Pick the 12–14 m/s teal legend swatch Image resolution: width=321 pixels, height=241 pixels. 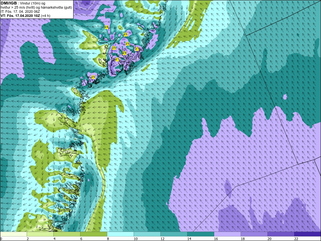tap(174, 234)
